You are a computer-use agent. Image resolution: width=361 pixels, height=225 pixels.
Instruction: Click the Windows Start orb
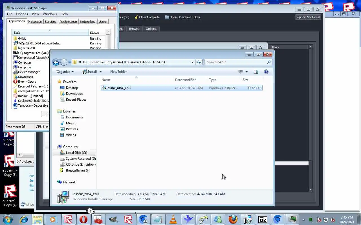pos(8,219)
